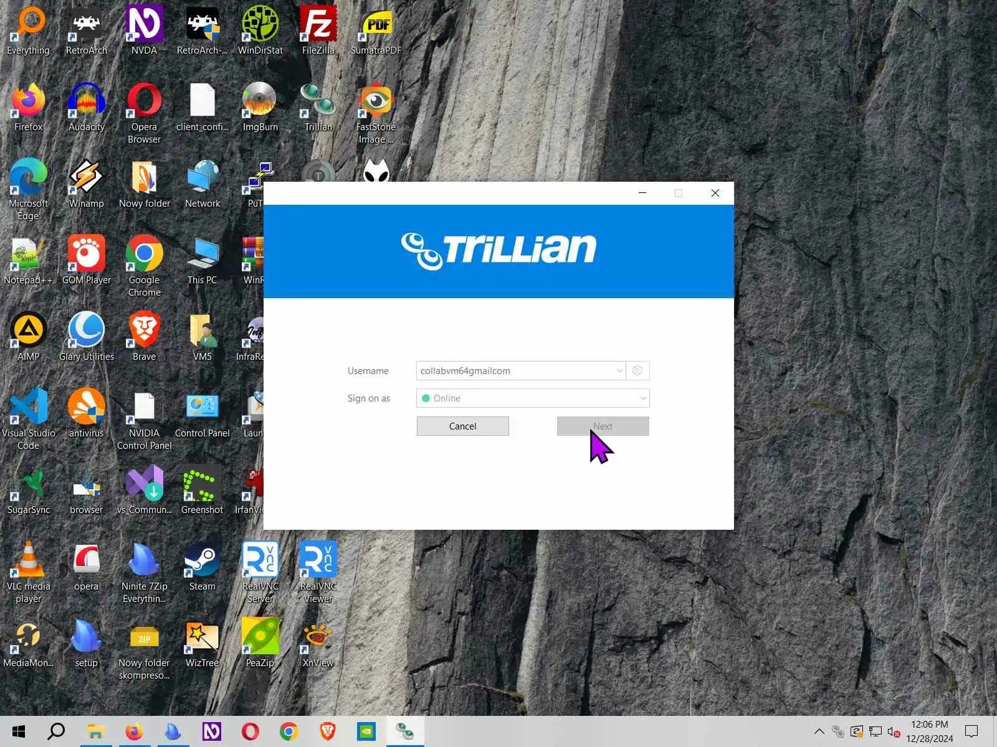Select the Firefox desktop shortcut

click(29, 107)
